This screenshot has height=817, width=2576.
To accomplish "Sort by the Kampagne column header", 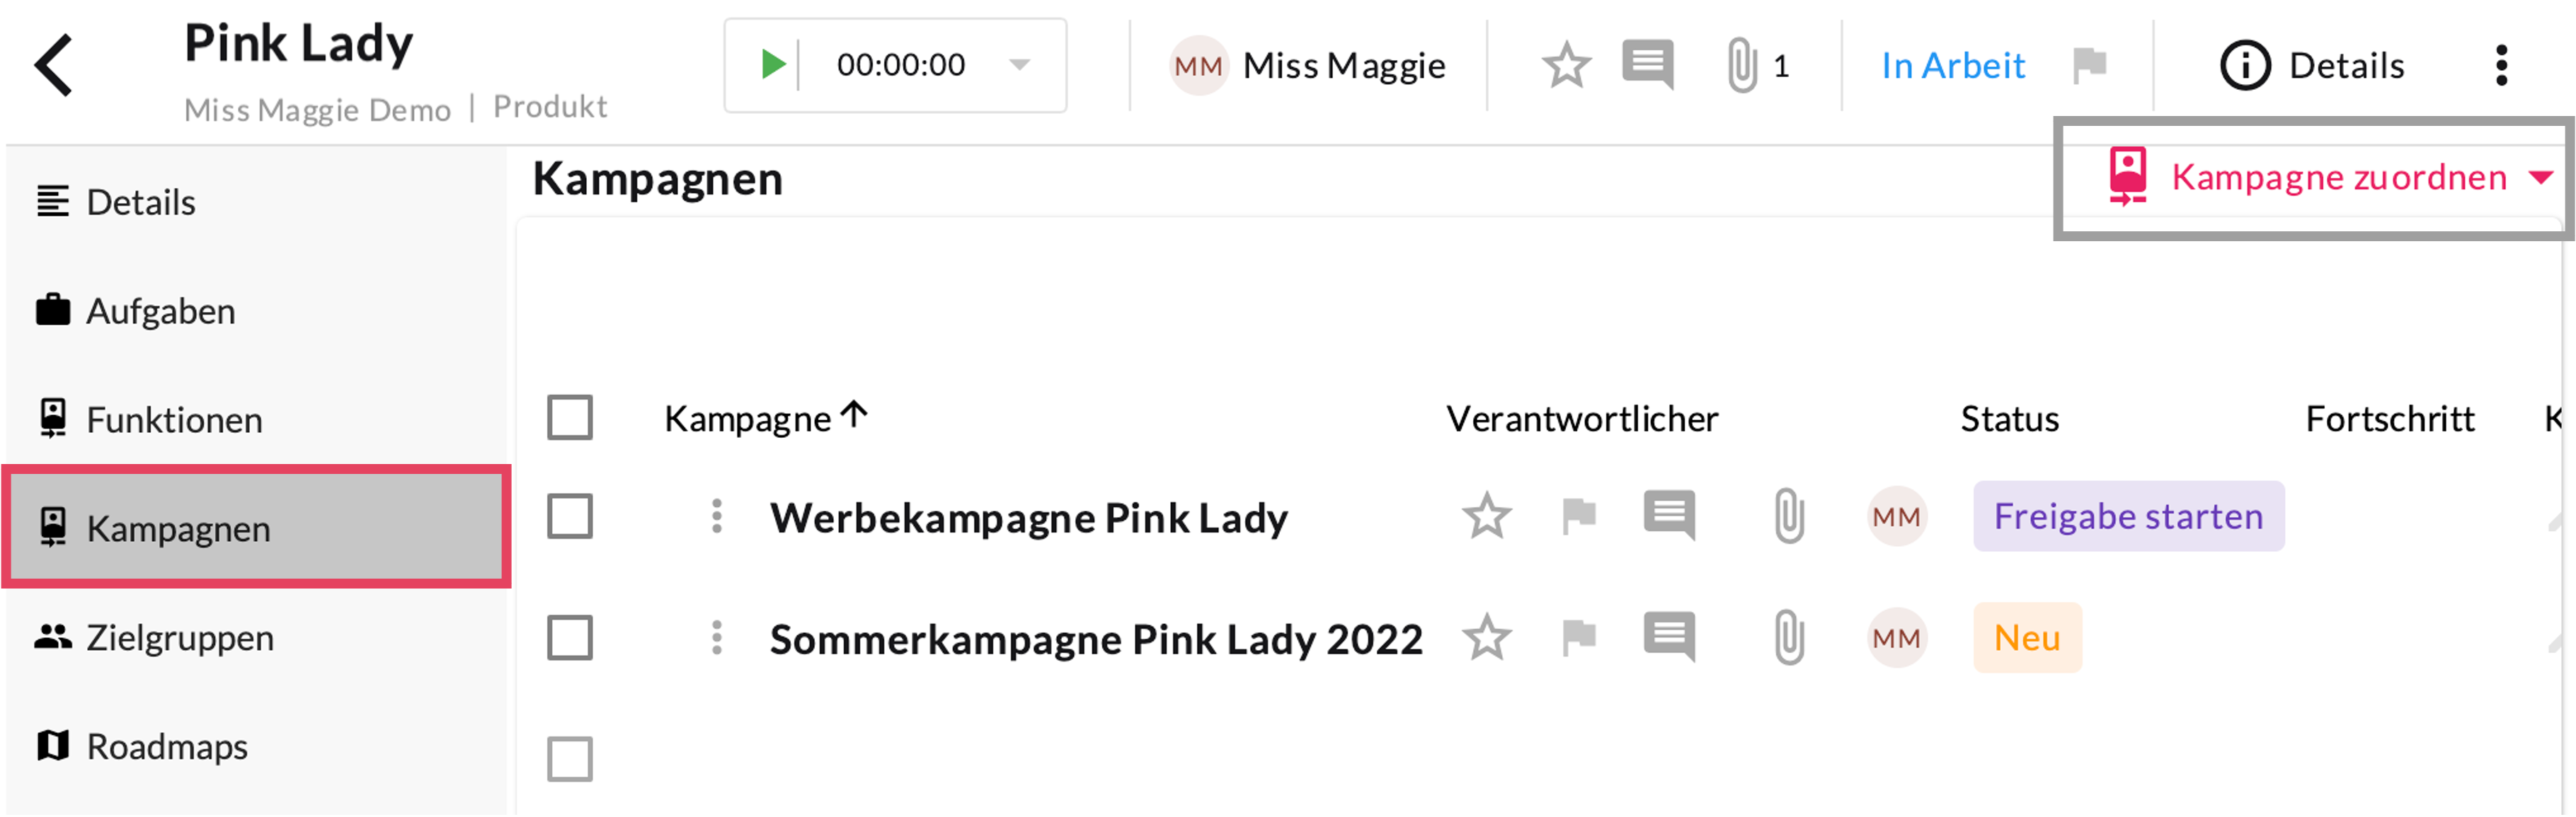I will tap(748, 419).
